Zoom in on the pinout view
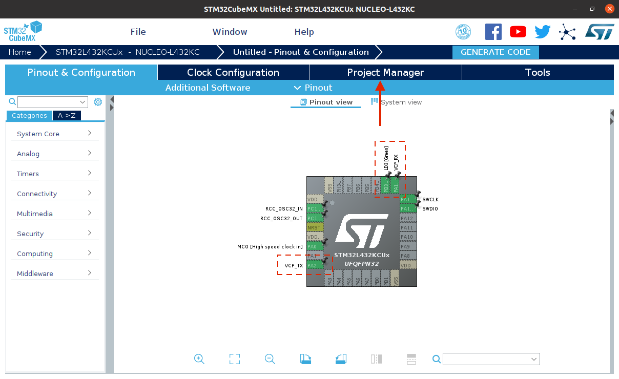 click(x=199, y=359)
